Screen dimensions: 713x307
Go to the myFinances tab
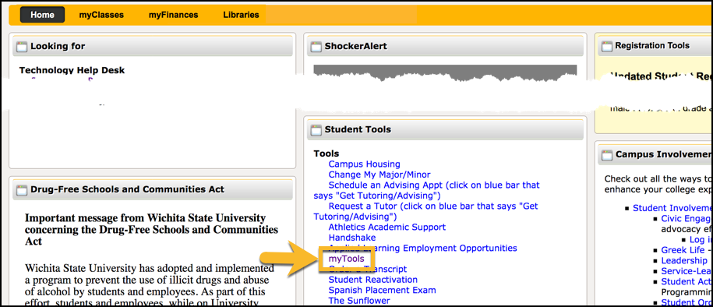click(x=173, y=15)
